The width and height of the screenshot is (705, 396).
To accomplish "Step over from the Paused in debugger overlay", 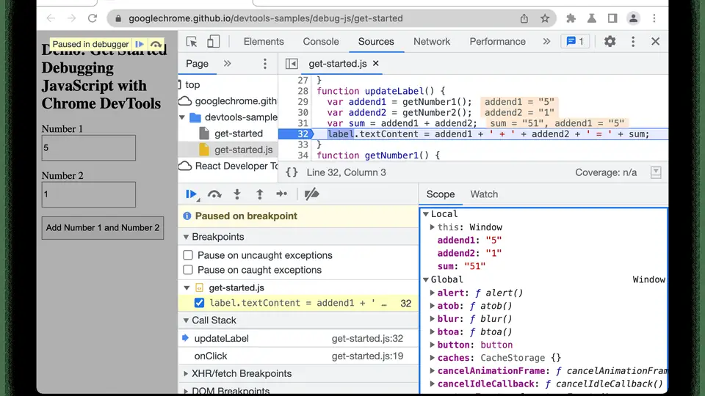I will (156, 44).
